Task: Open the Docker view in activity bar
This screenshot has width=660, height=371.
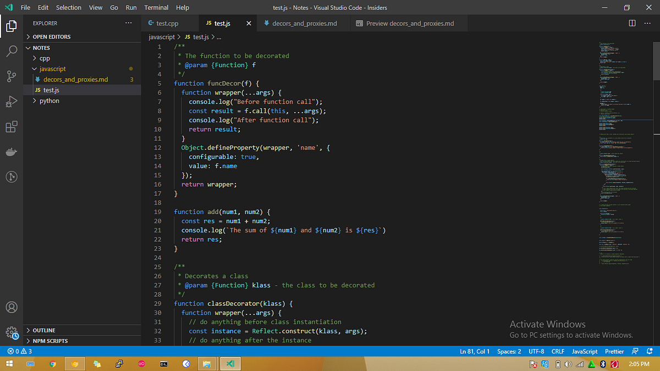Action: coord(12,152)
